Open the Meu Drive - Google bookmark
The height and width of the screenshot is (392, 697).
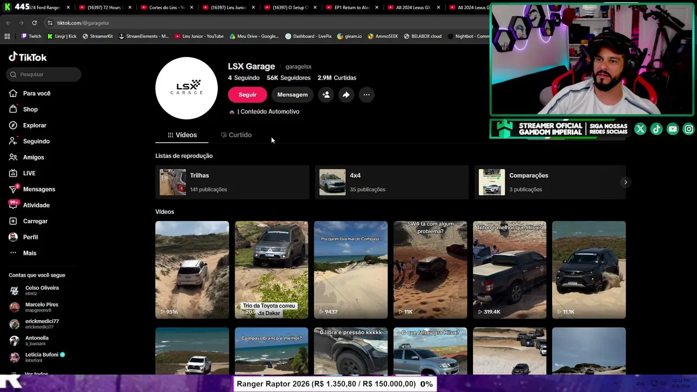(x=254, y=36)
